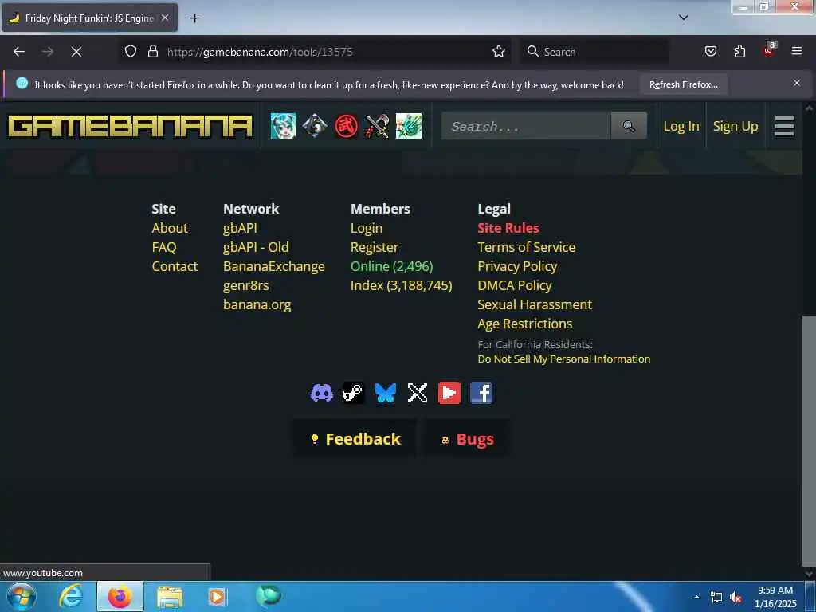The height and width of the screenshot is (612, 816).
Task: Open the Bluesky butterfly icon
Action: pyautogui.click(x=386, y=393)
